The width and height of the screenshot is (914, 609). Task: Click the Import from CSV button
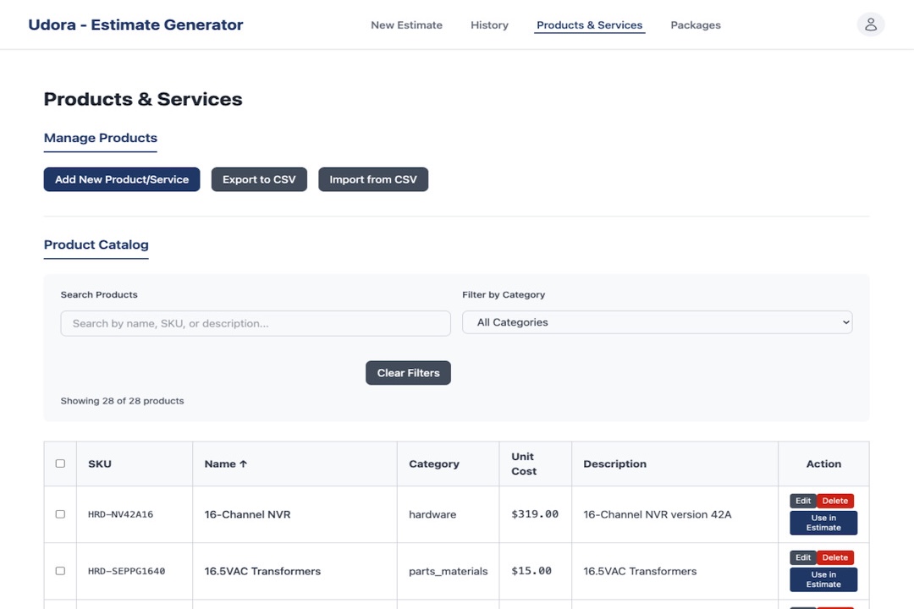372,179
